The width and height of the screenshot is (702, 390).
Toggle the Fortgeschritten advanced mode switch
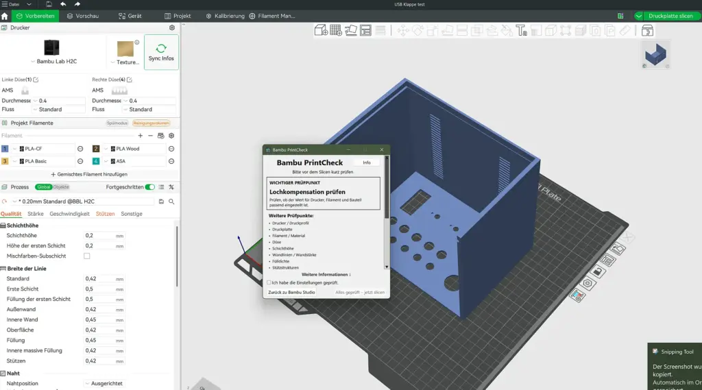150,187
